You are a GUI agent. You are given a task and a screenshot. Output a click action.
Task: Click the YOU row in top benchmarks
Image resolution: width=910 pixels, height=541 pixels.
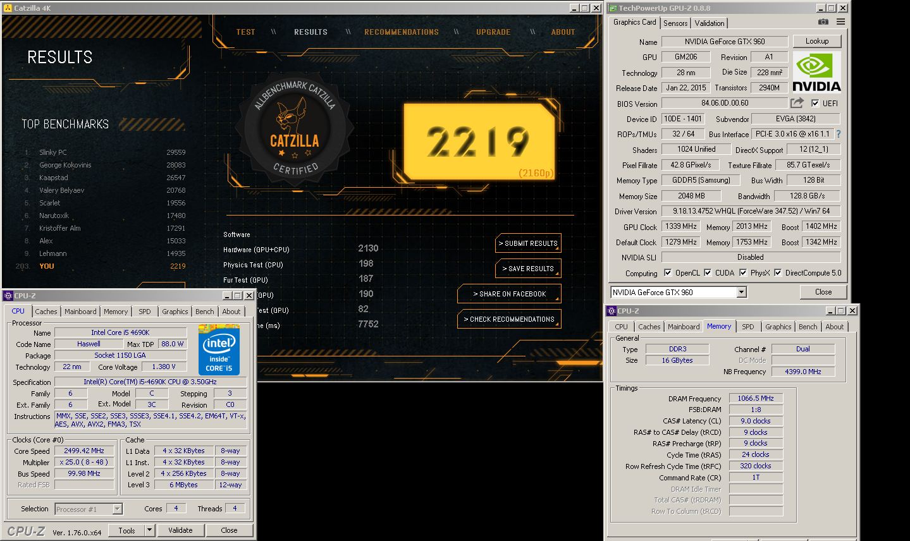click(101, 266)
